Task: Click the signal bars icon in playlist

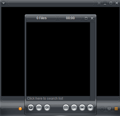Action: tap(39, 107)
